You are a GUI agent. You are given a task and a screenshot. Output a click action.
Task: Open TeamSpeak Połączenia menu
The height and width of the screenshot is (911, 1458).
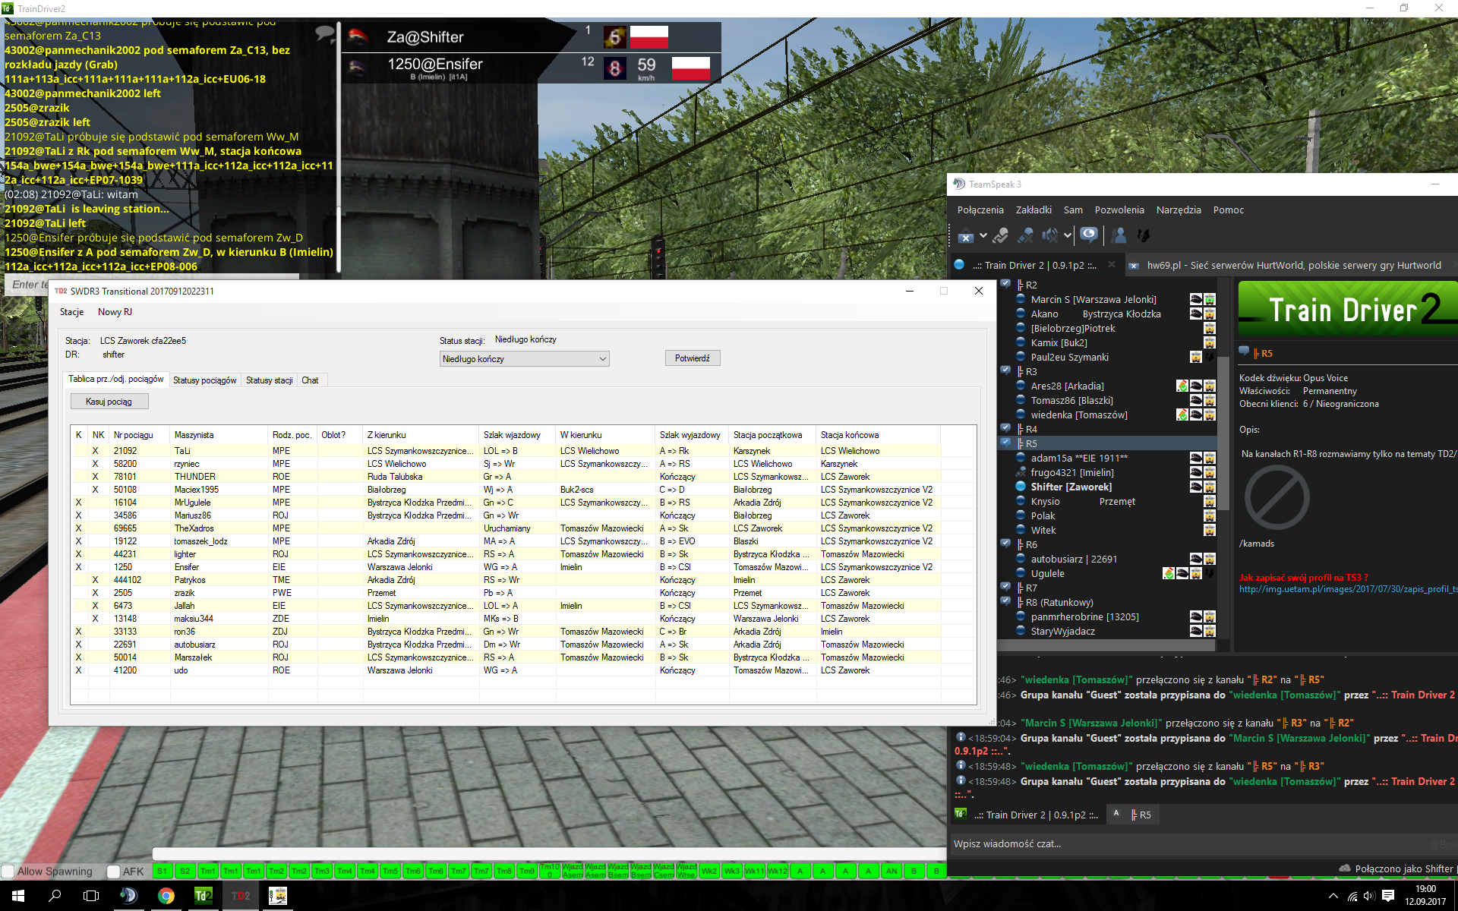point(980,210)
